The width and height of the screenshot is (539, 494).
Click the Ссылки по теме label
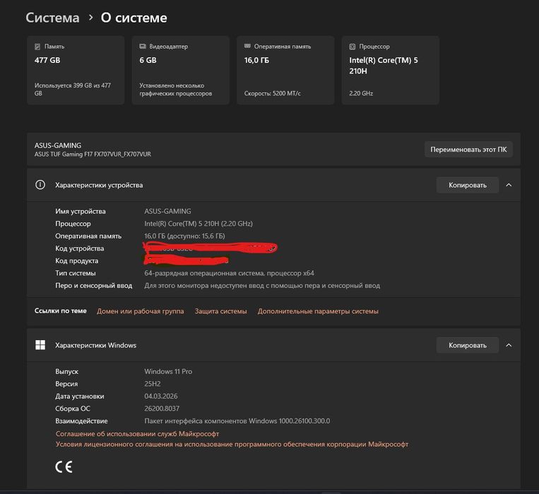61,311
